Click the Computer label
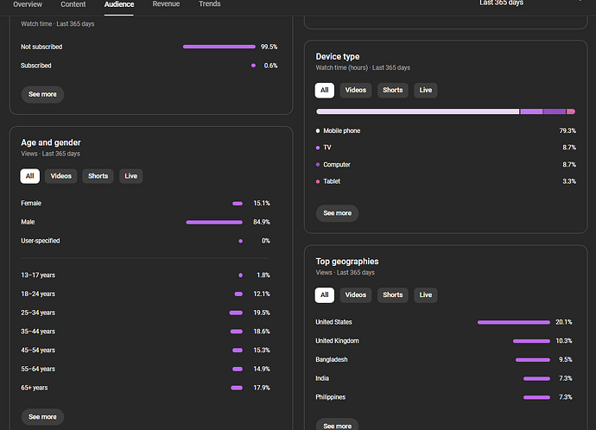The width and height of the screenshot is (596, 430). click(x=337, y=164)
